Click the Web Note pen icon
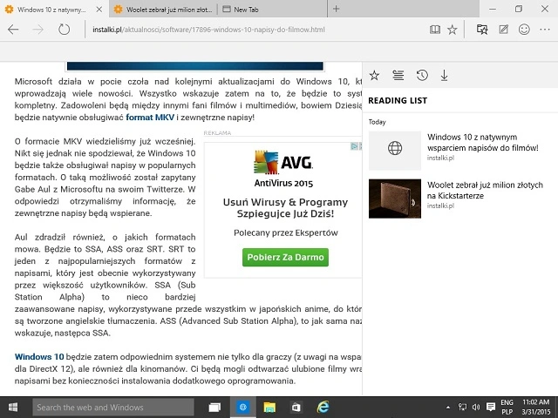The height and width of the screenshot is (418, 558). (503, 30)
